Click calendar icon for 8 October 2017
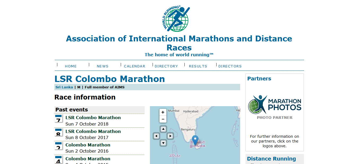 pos(58,132)
